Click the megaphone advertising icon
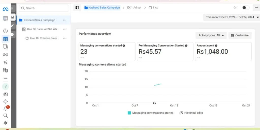The width and height of the screenshot is (260, 130). click(x=5, y=62)
